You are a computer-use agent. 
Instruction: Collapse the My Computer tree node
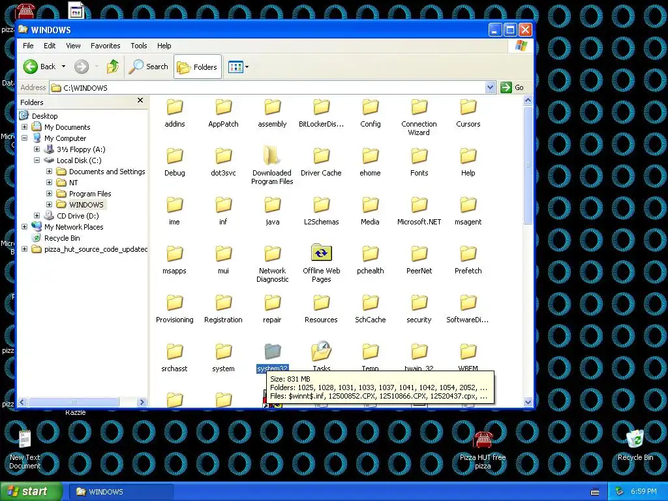click(24, 138)
